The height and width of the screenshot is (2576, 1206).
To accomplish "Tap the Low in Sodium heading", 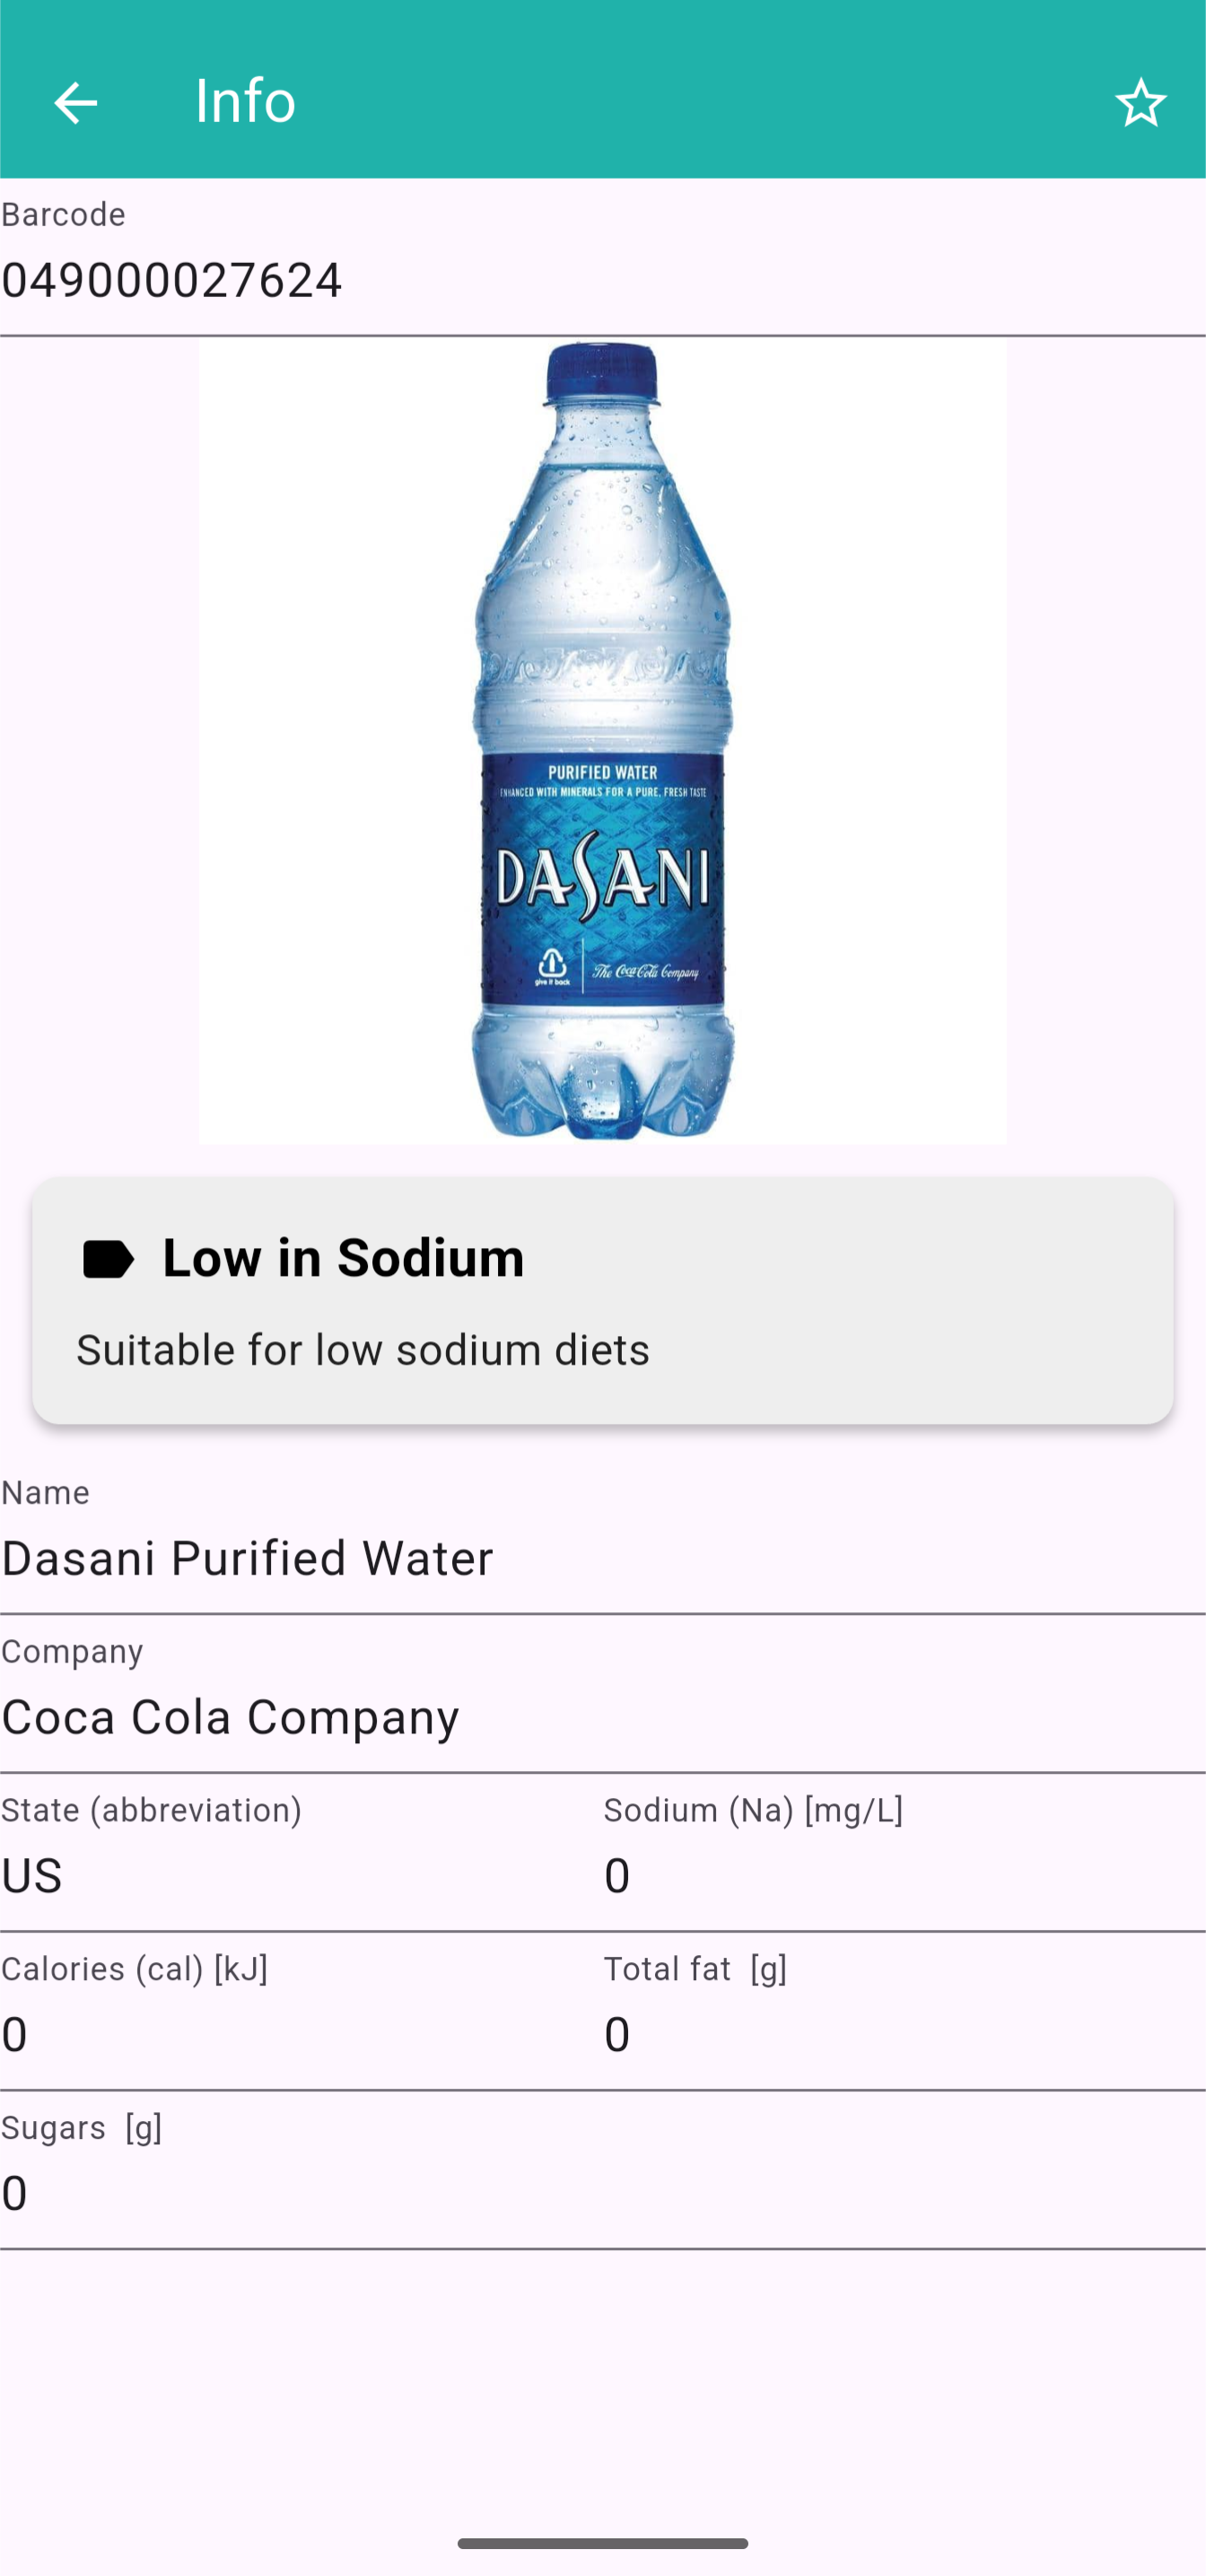I will click(343, 1258).
